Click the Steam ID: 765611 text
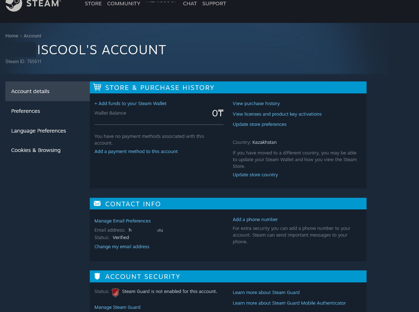The height and width of the screenshot is (312, 419). pyautogui.click(x=23, y=62)
